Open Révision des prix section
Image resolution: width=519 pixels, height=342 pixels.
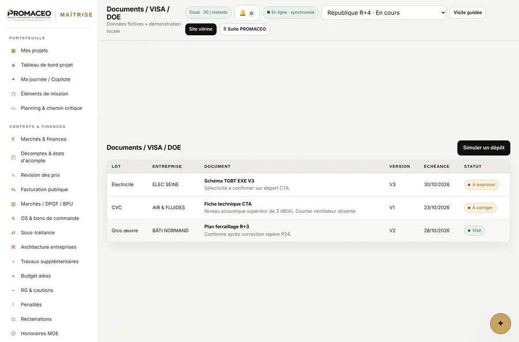(40, 175)
